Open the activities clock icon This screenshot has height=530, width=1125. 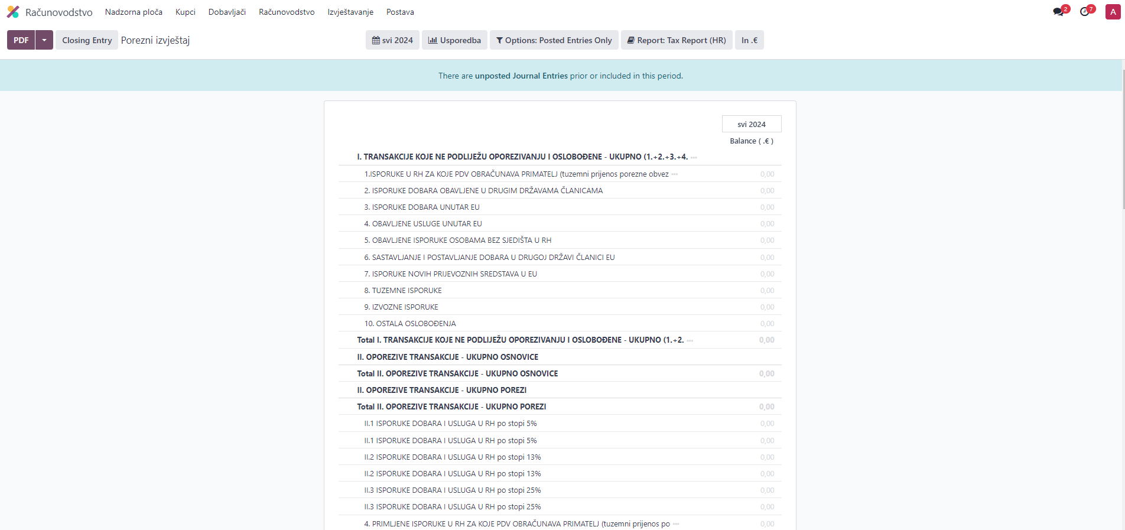click(x=1085, y=12)
